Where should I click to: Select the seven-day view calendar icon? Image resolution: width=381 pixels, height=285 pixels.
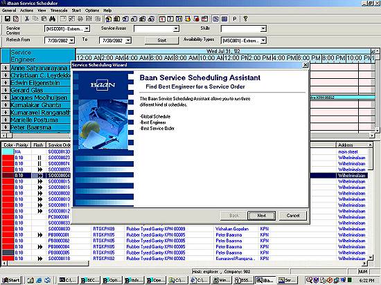(170, 19)
